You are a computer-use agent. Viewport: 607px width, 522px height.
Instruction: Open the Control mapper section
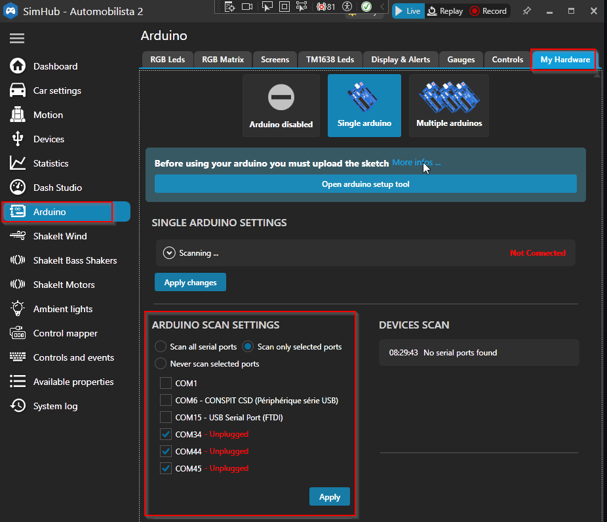(64, 333)
